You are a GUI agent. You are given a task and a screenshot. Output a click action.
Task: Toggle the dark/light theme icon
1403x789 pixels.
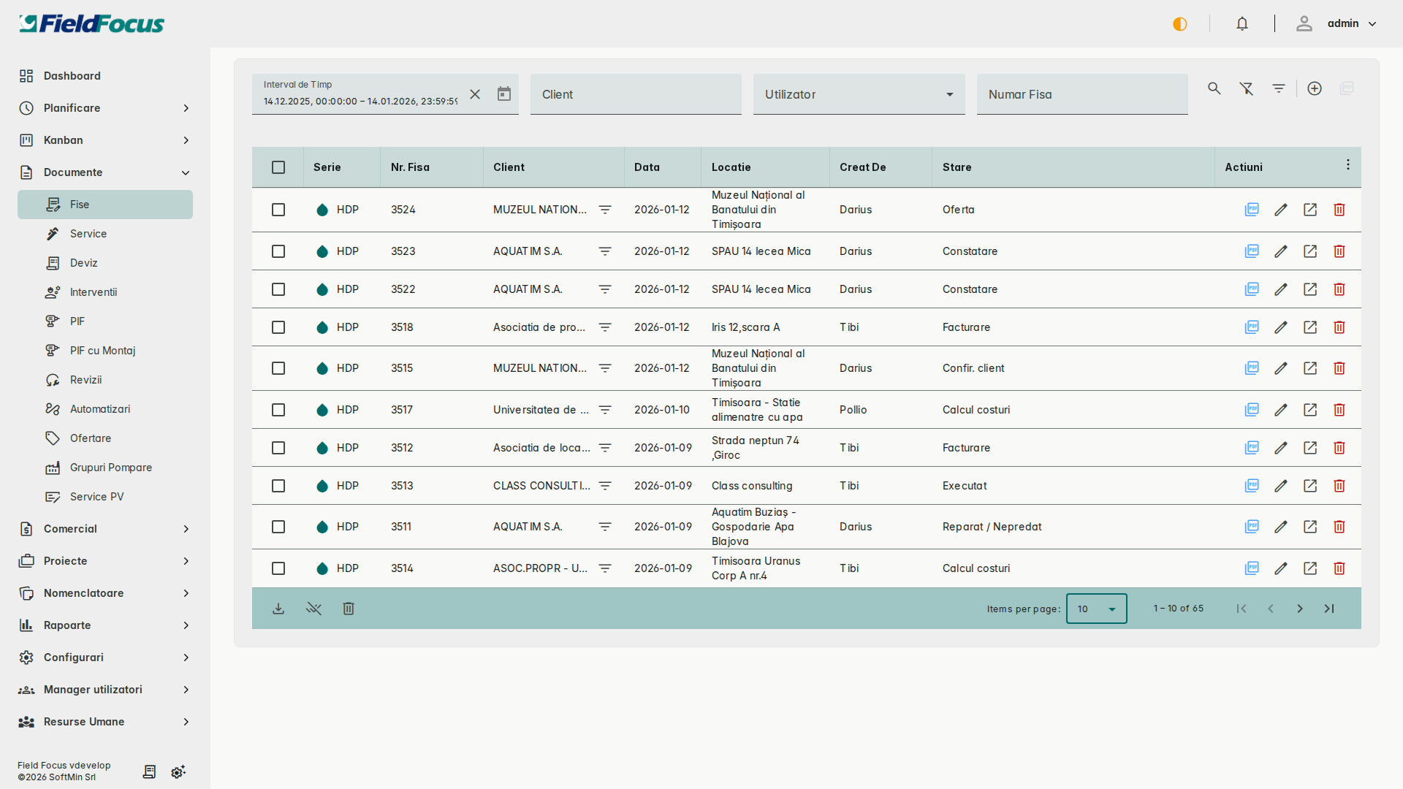pyautogui.click(x=1180, y=24)
